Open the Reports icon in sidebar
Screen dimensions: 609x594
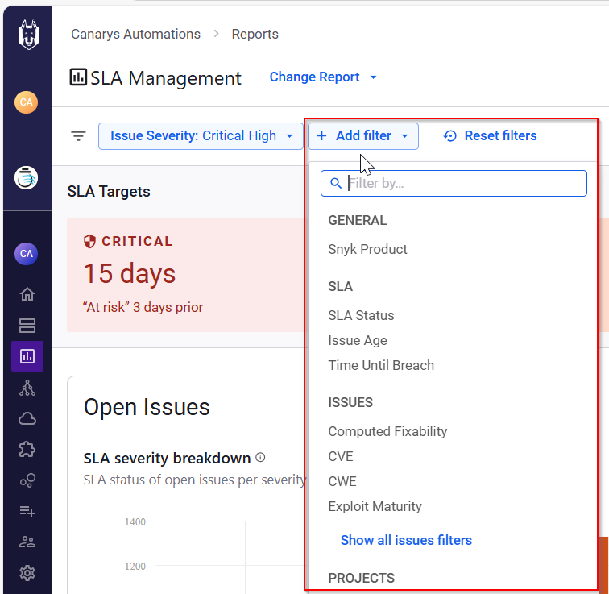pos(27,356)
